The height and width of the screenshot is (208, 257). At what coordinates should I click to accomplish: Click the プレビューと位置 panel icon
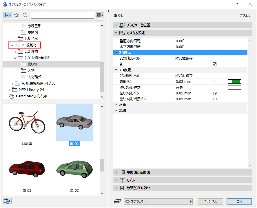(122, 25)
